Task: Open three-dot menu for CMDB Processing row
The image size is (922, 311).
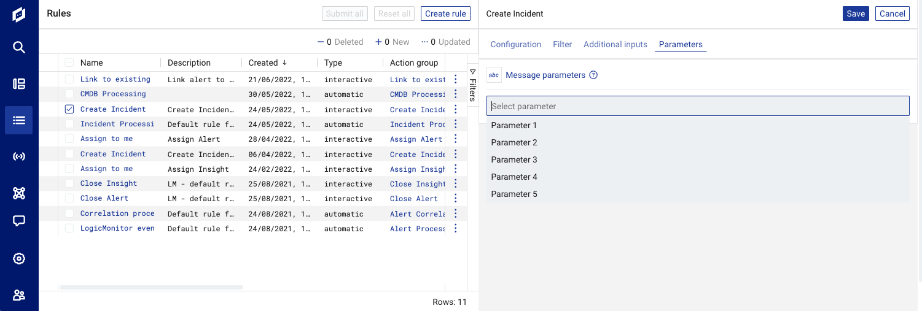Action: pyautogui.click(x=455, y=94)
